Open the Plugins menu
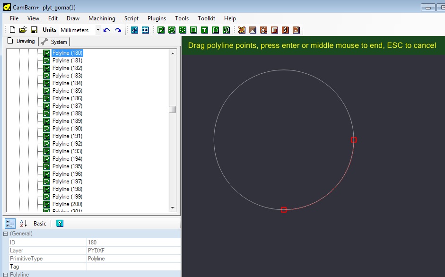445x277 pixels. [x=157, y=18]
